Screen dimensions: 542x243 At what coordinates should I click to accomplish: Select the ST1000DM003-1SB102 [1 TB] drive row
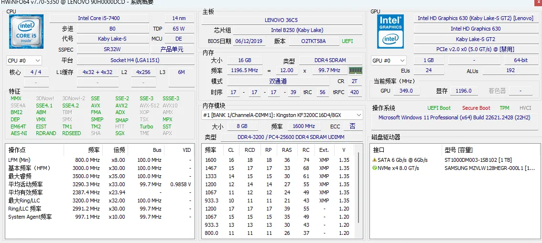(455, 160)
